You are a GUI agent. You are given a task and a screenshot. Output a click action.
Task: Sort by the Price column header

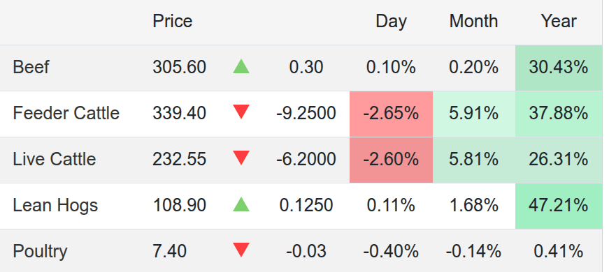173,21
